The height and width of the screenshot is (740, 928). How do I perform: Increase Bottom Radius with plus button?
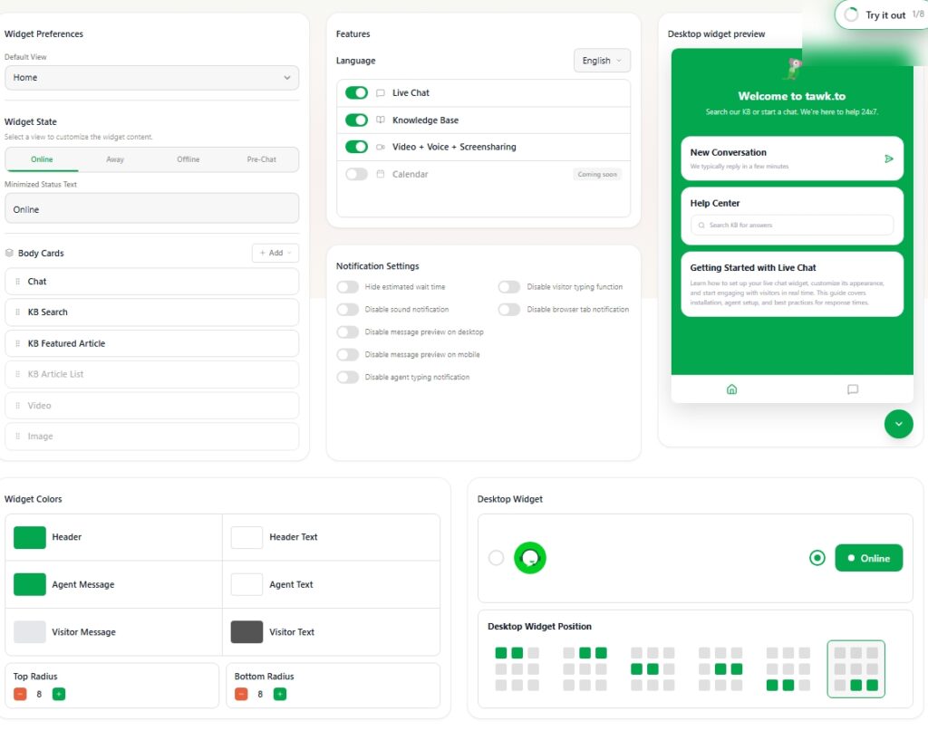[x=280, y=694]
